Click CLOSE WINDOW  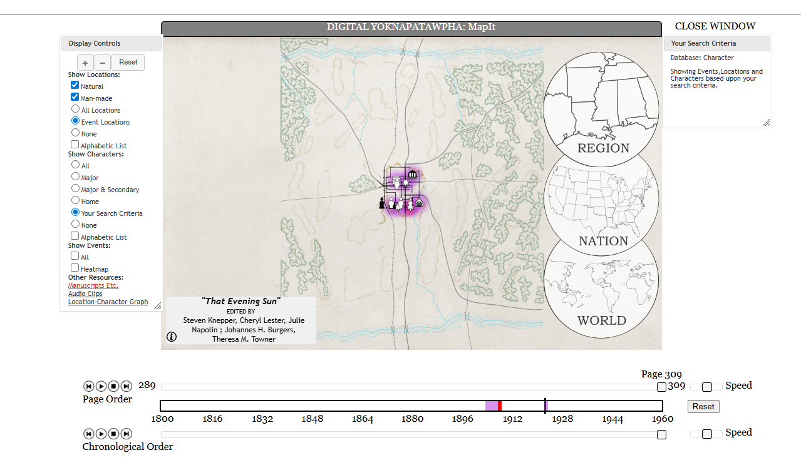pos(715,26)
